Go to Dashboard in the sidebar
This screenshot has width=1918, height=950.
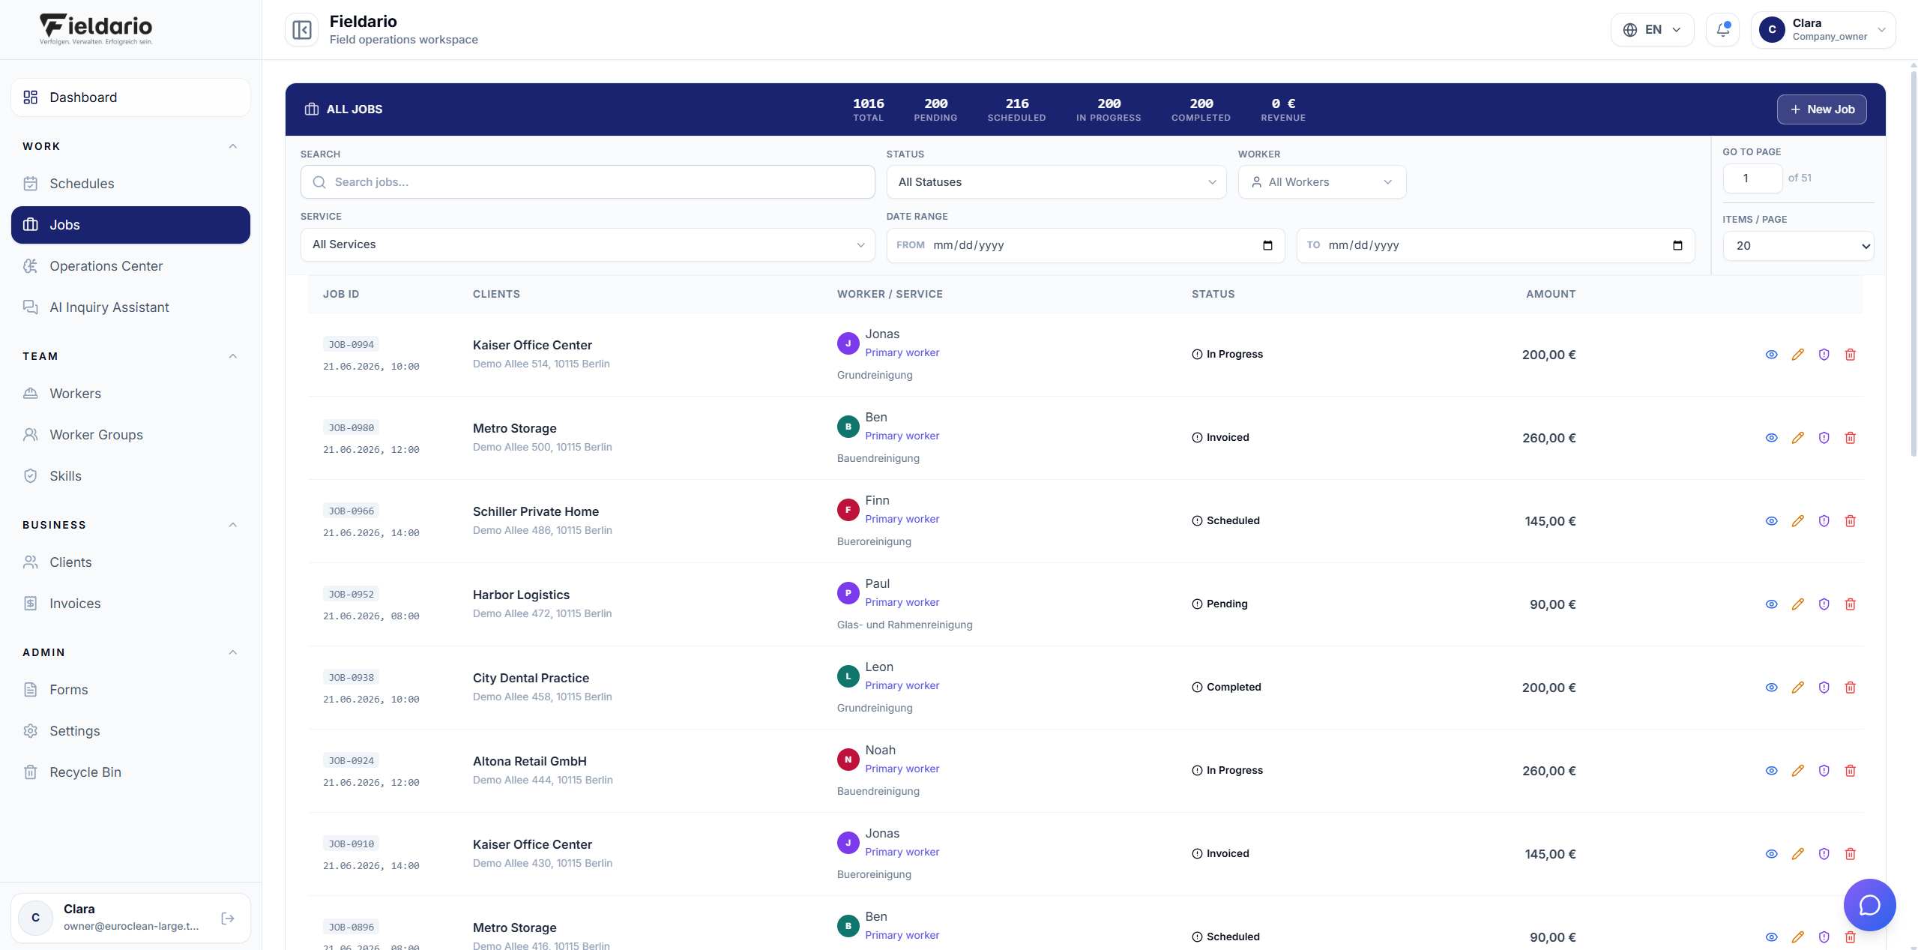130,97
